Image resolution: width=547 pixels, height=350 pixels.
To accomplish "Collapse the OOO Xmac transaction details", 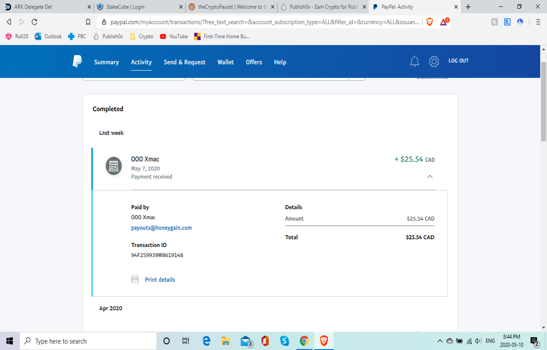I will point(430,176).
